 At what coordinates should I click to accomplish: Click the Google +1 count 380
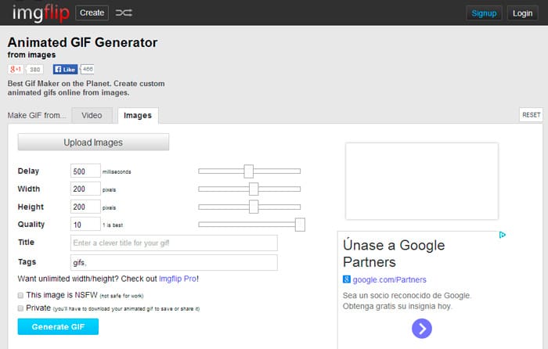point(34,70)
